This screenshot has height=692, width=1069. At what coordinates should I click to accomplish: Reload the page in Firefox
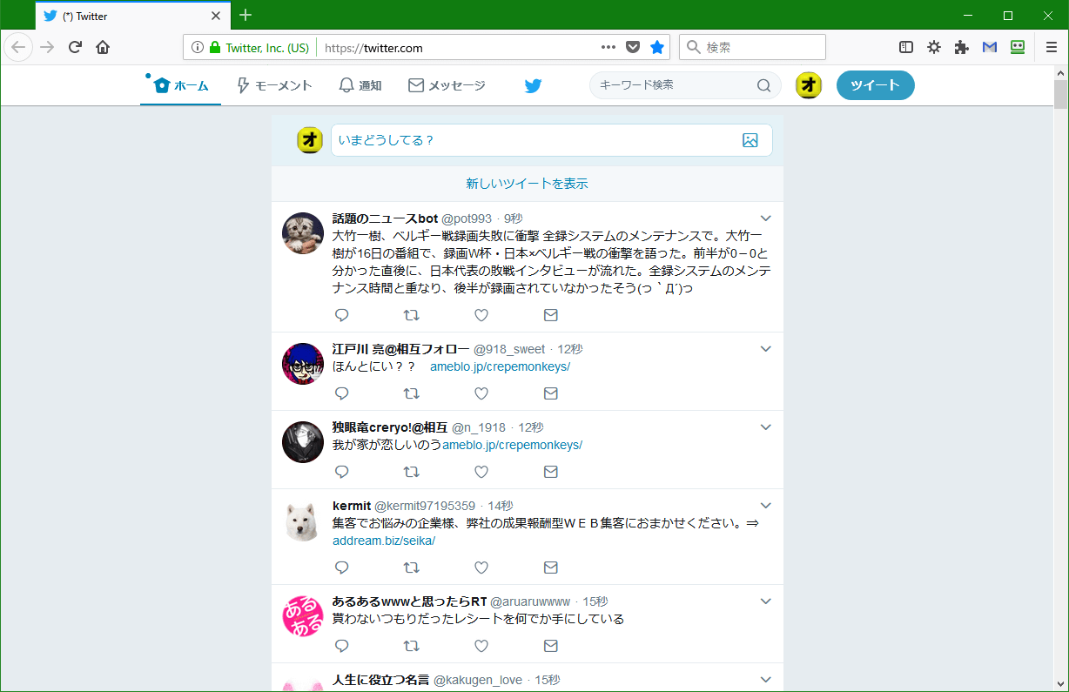[x=75, y=47]
